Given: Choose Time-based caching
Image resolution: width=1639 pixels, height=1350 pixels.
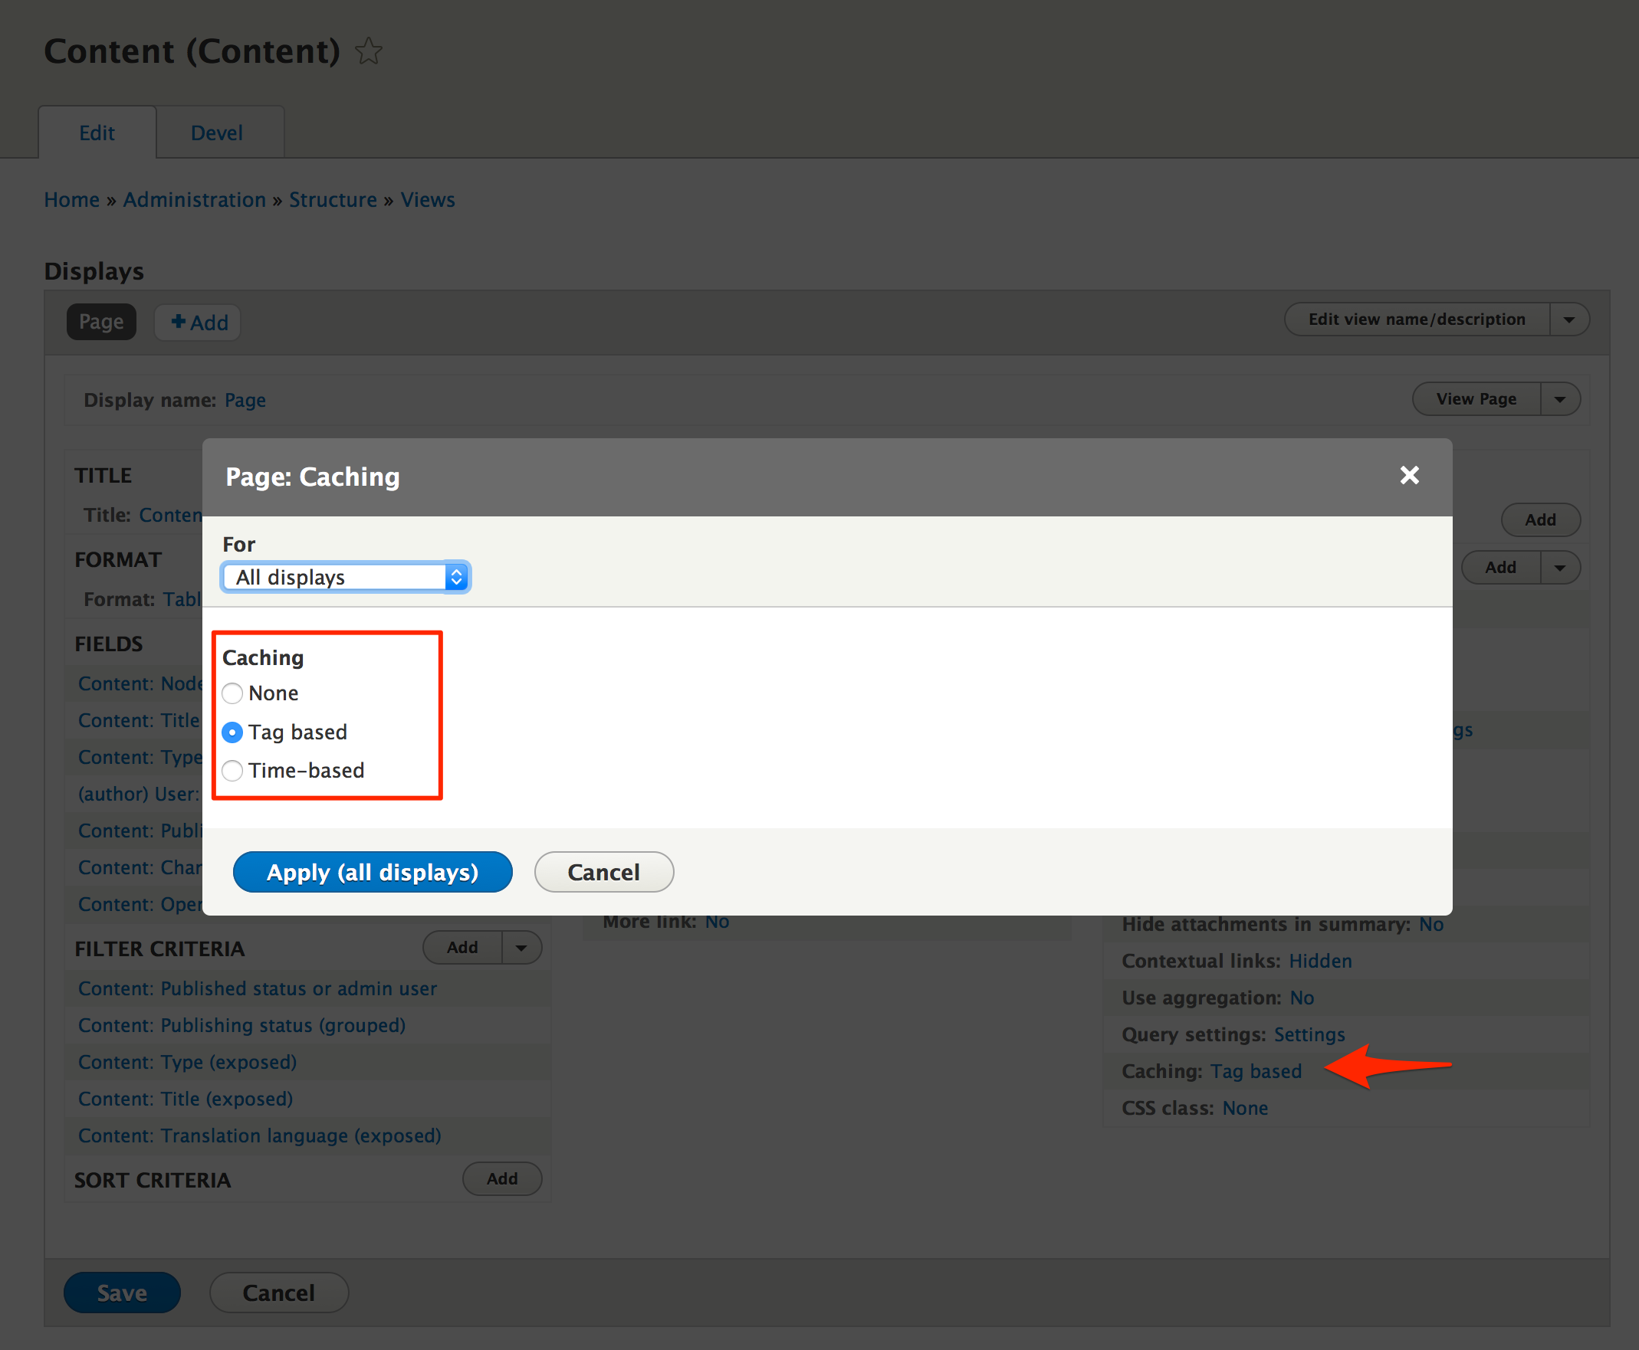Looking at the screenshot, I should pos(232,771).
